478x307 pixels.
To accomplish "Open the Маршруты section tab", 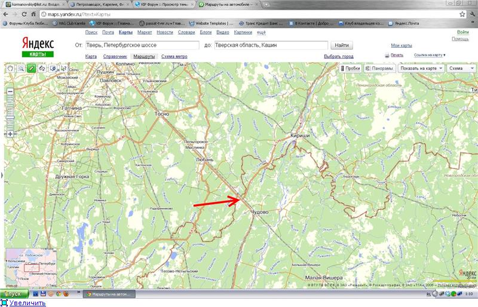I will [x=144, y=56].
